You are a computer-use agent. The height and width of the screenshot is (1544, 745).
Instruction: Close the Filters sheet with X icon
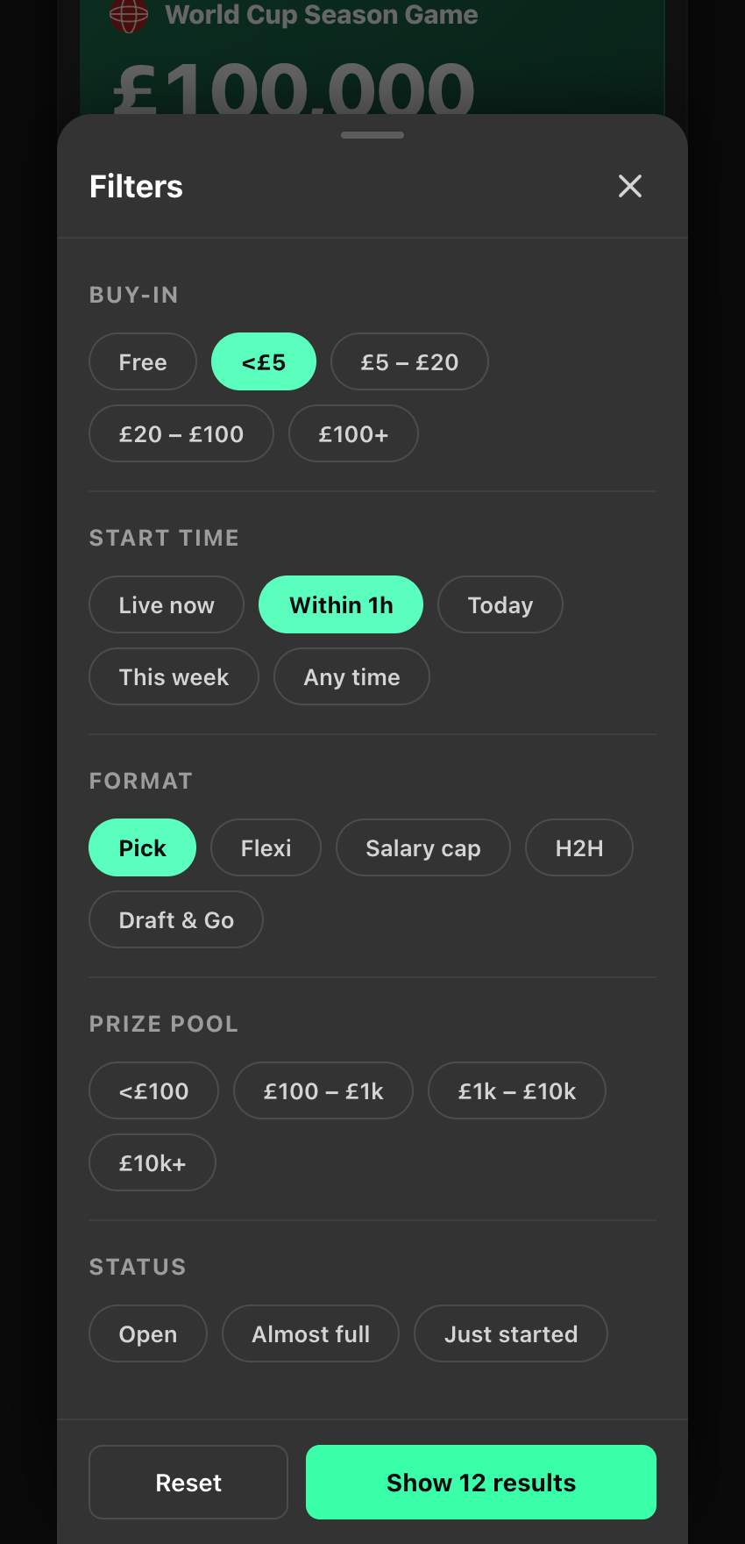click(x=630, y=186)
